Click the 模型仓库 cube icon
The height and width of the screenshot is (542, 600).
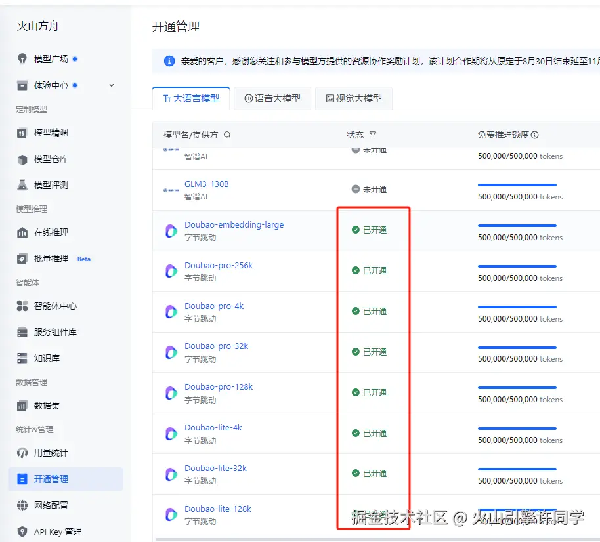click(x=22, y=159)
